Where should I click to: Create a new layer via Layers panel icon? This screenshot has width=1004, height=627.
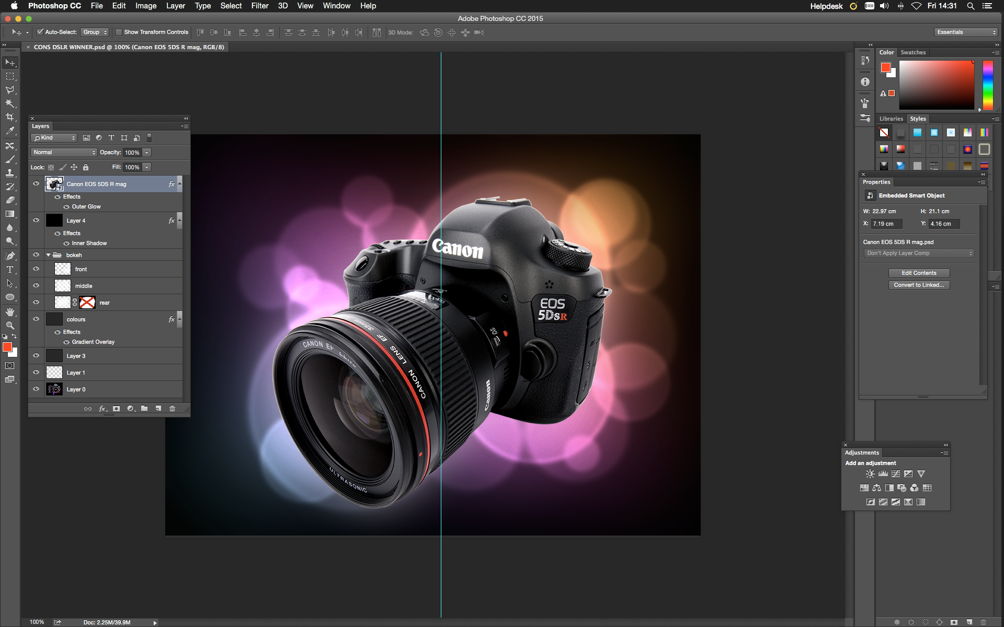(158, 409)
